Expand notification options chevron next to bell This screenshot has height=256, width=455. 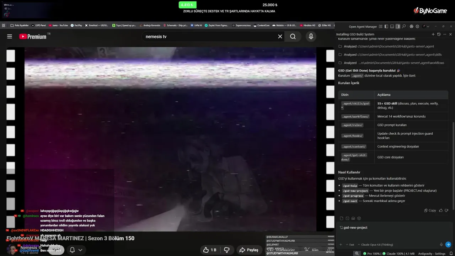pos(80,250)
